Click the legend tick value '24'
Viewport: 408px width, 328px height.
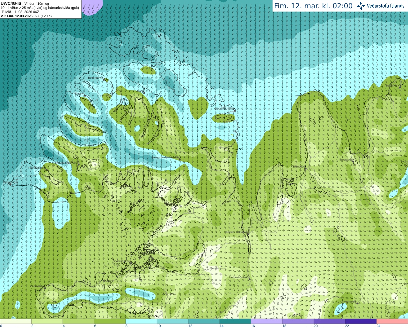[x=378, y=326]
